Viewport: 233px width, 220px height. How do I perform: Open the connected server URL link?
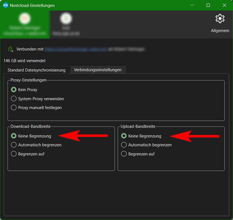pos(75,49)
